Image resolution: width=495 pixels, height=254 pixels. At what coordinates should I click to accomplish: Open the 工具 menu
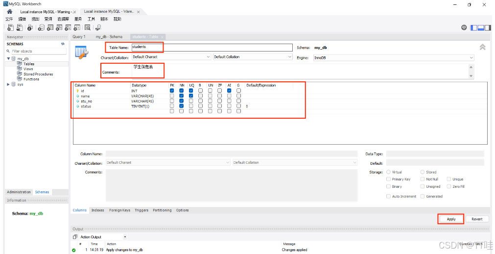coord(91,19)
